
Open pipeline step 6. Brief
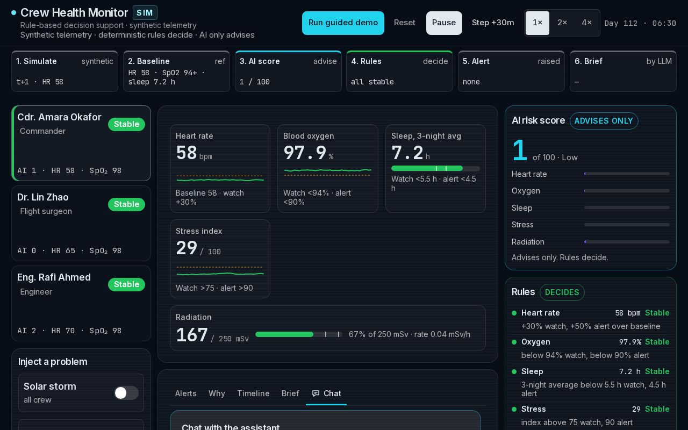623,71
